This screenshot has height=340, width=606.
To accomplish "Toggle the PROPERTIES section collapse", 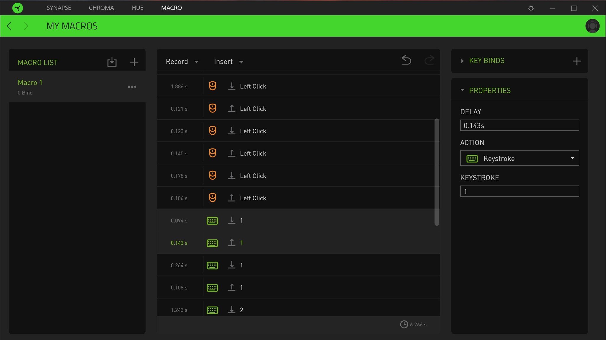I will click(x=462, y=90).
